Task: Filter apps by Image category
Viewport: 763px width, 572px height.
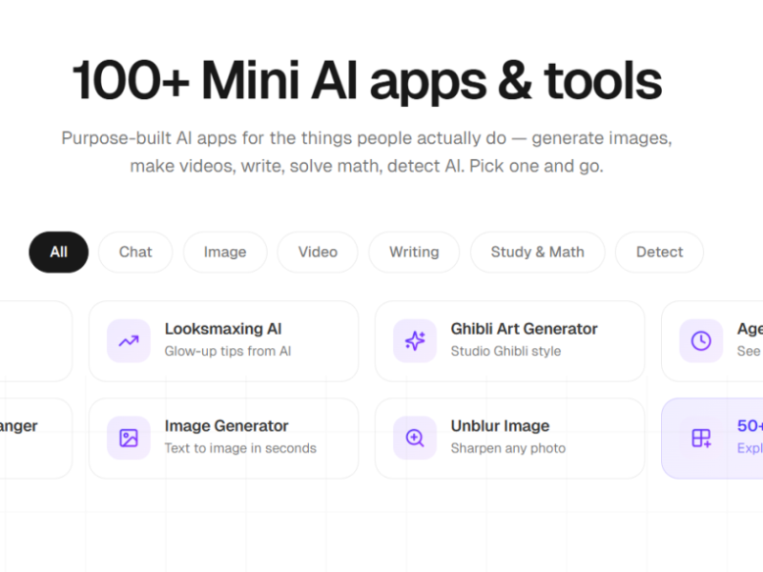Action: (225, 252)
